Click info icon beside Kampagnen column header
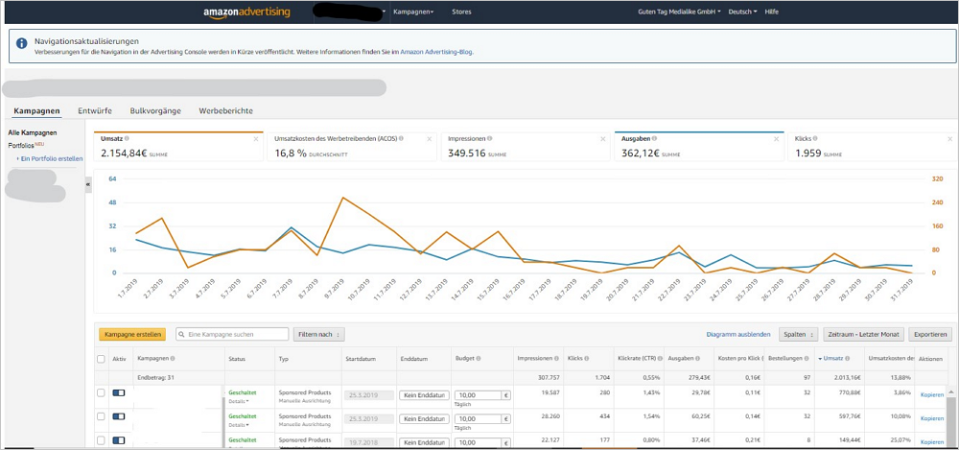Viewport: 959px width, 450px height. 173,358
